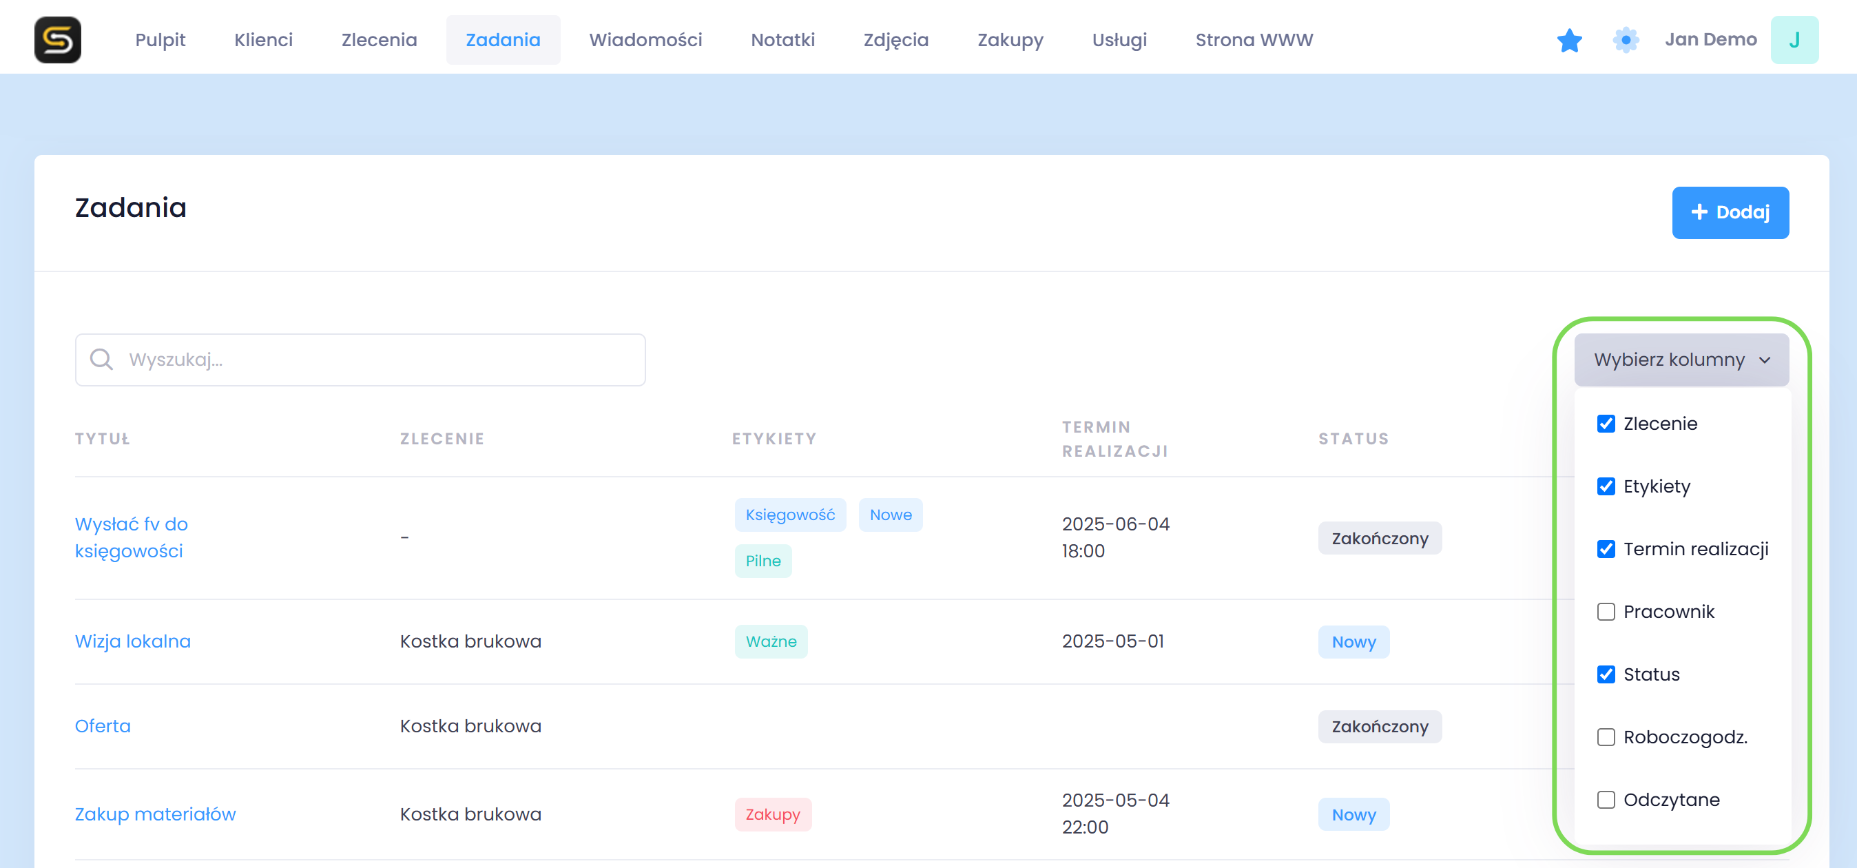Click the date 2025-06-04 18:00
The width and height of the screenshot is (1857, 868).
click(x=1115, y=537)
